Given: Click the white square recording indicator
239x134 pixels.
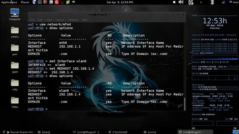Looking at the screenshot, I should (x=174, y=2).
